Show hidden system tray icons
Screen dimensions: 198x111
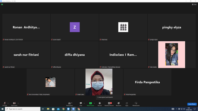click(177, 109)
